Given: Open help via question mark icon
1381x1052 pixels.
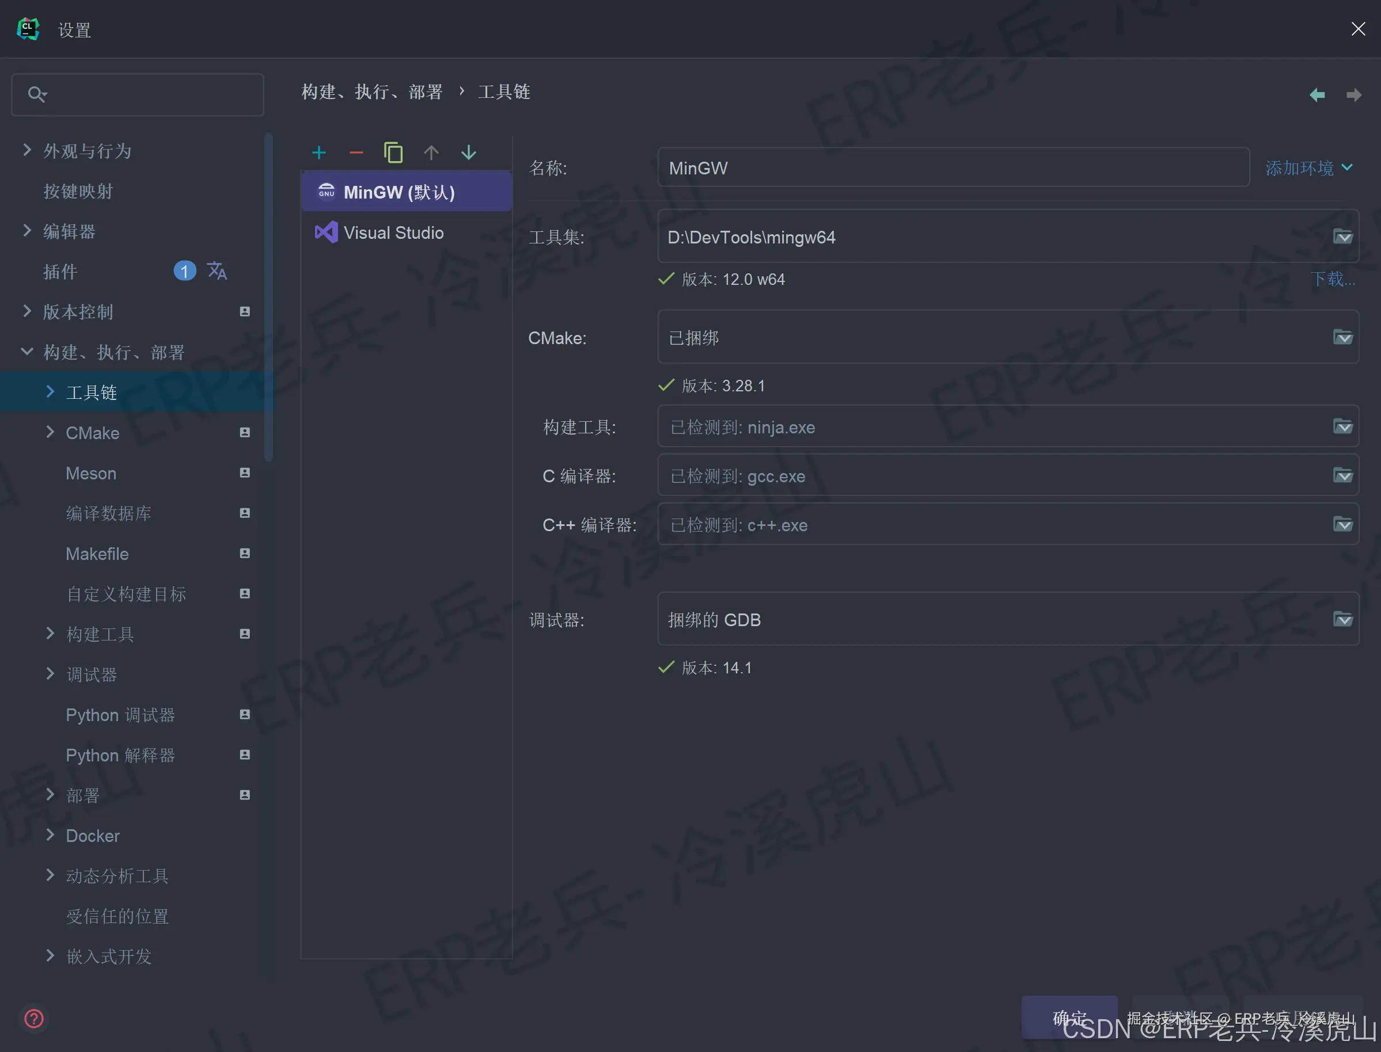Looking at the screenshot, I should point(34,1019).
